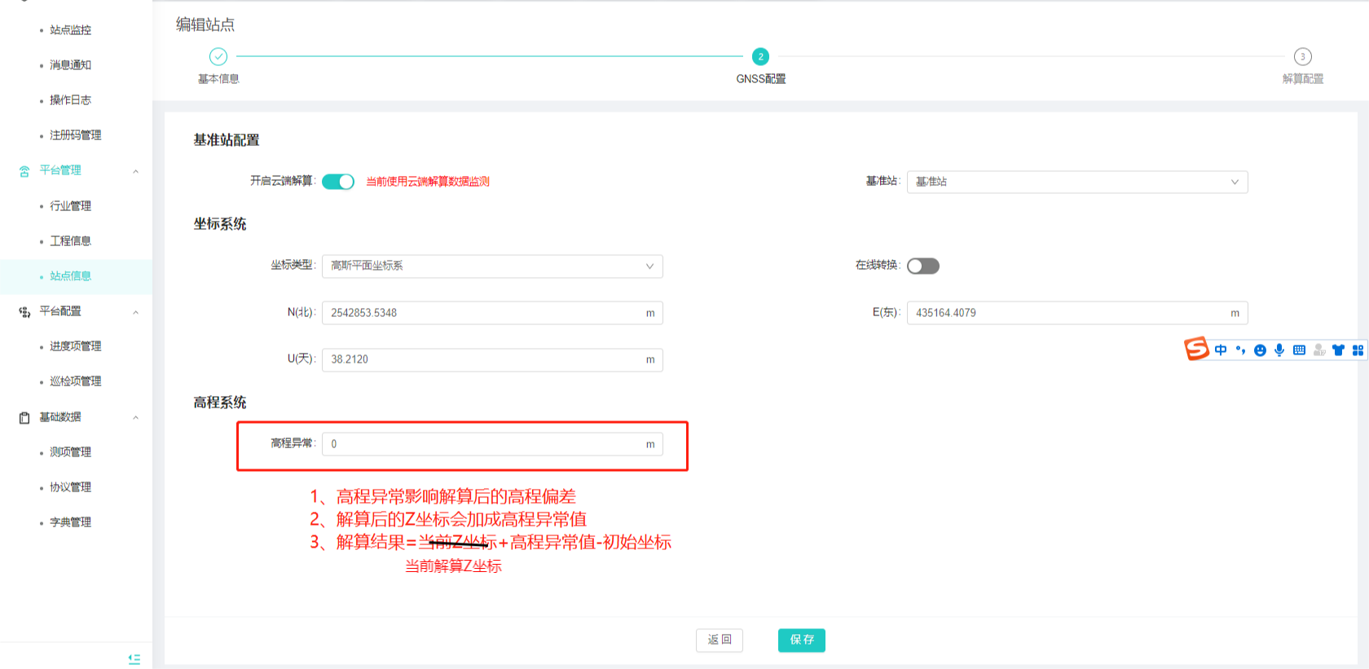The image size is (1369, 669).
Task: Open the Sogou toolbox grid icon
Action: (1358, 350)
